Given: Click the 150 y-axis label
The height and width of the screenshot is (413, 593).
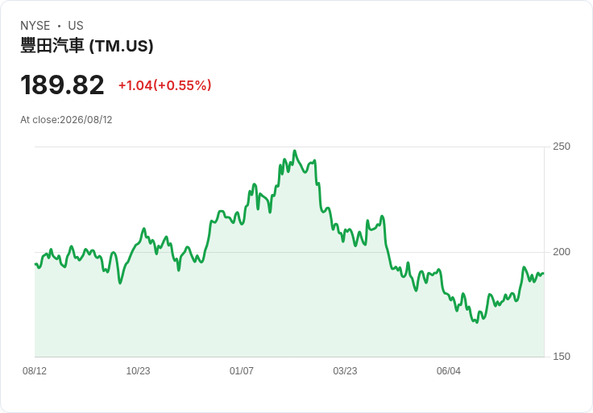Looking at the screenshot, I should [x=562, y=357].
